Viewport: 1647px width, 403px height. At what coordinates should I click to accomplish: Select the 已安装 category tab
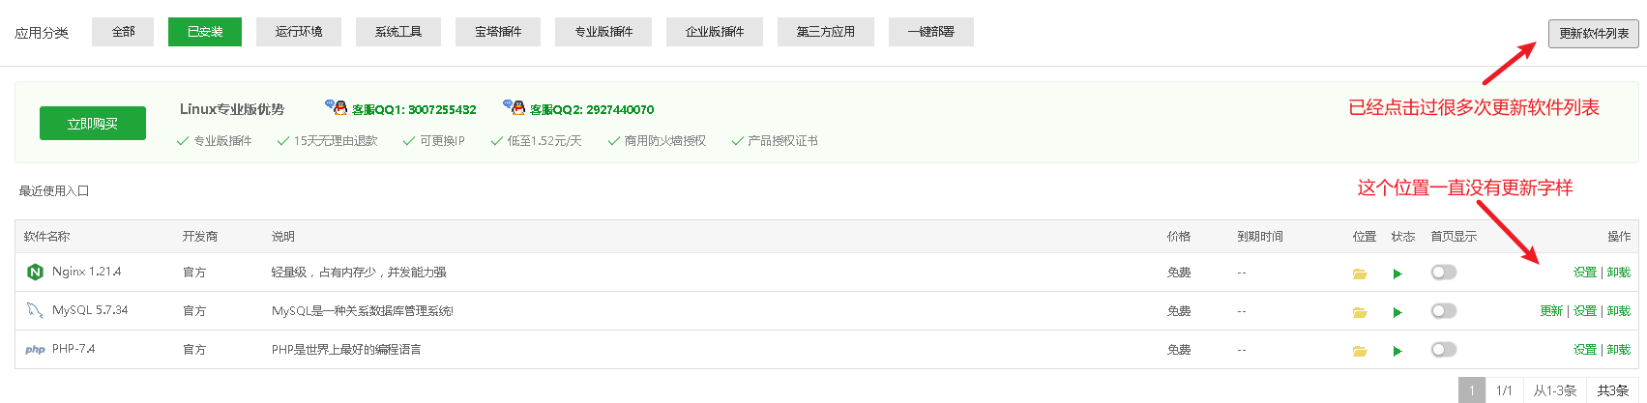click(x=205, y=32)
